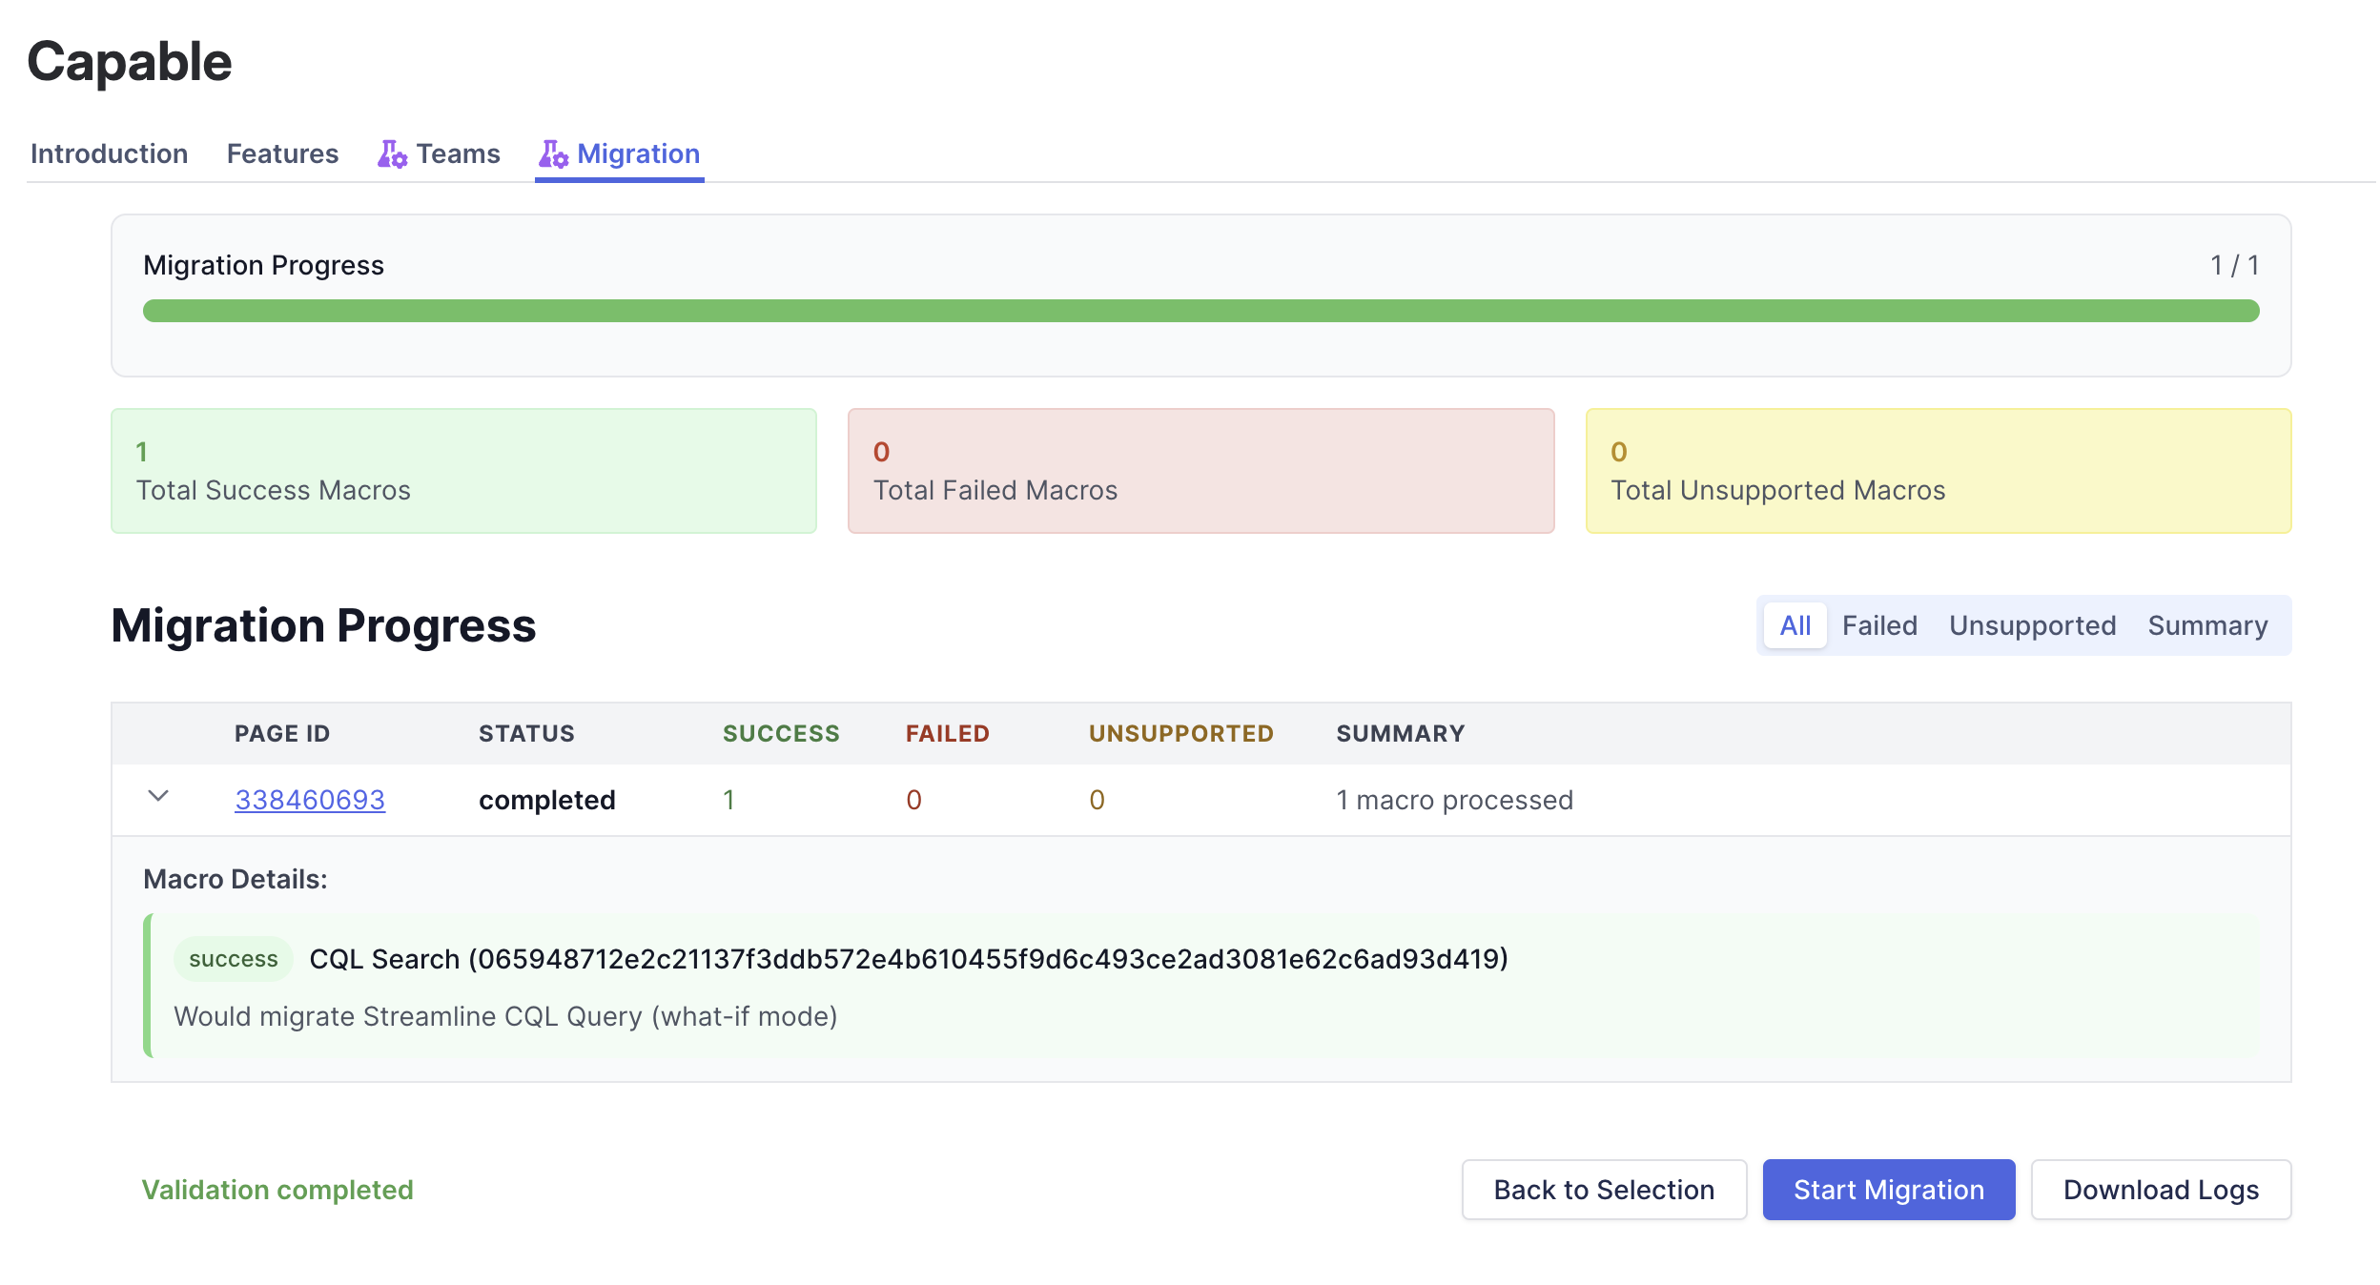This screenshot has height=1285, width=2380.
Task: Select the All filter option
Action: tap(1795, 626)
